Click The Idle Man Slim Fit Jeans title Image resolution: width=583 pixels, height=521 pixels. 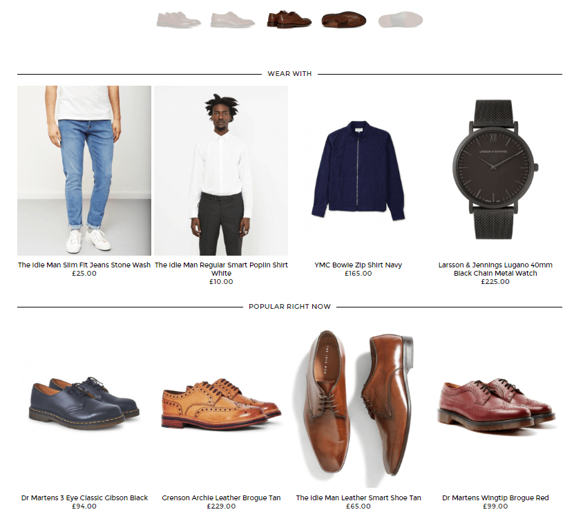[x=84, y=265]
